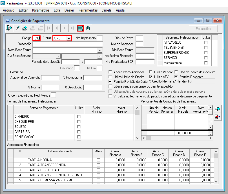The image size is (228, 194).
Task: Click the Código input field
Action: (37, 38)
